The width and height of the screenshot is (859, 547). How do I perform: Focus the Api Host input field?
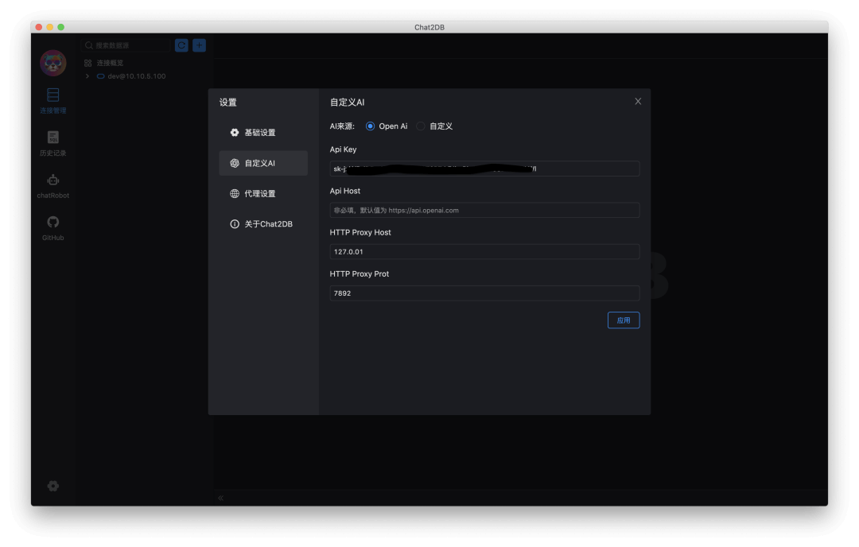[x=485, y=210]
